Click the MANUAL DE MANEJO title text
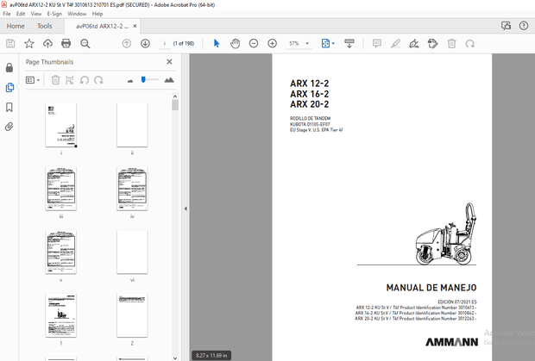Image resolution: width=535 pixels, height=361 pixels. 431,288
